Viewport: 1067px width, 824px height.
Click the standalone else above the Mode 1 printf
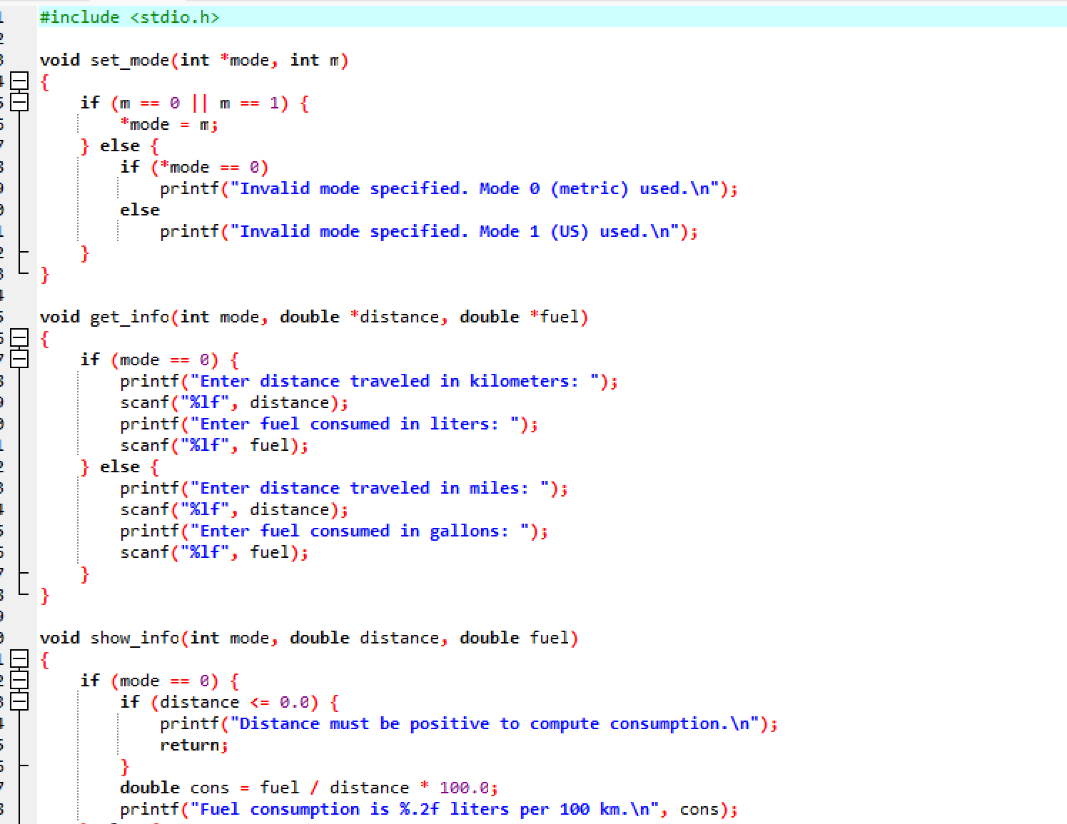[140, 210]
